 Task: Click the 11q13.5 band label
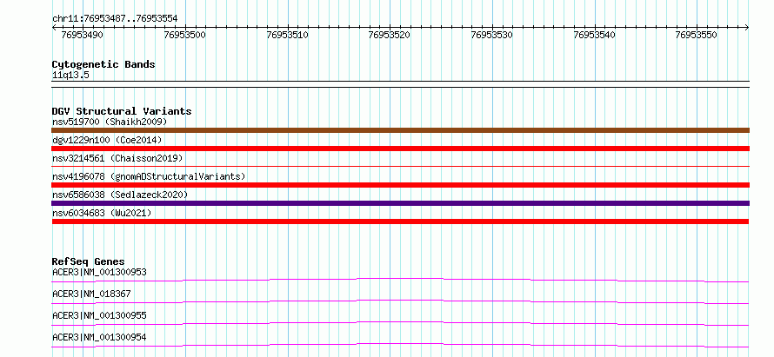70,76
